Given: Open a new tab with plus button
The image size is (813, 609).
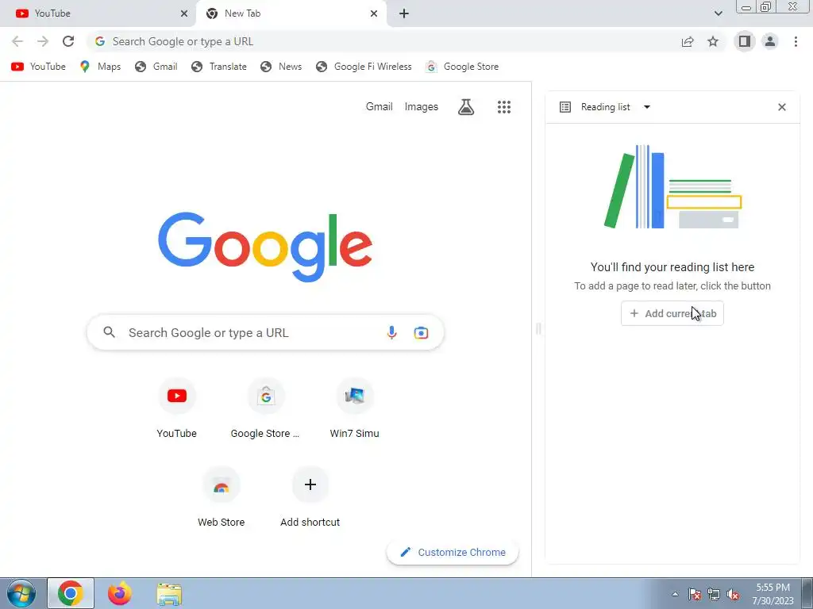Looking at the screenshot, I should pos(404,13).
